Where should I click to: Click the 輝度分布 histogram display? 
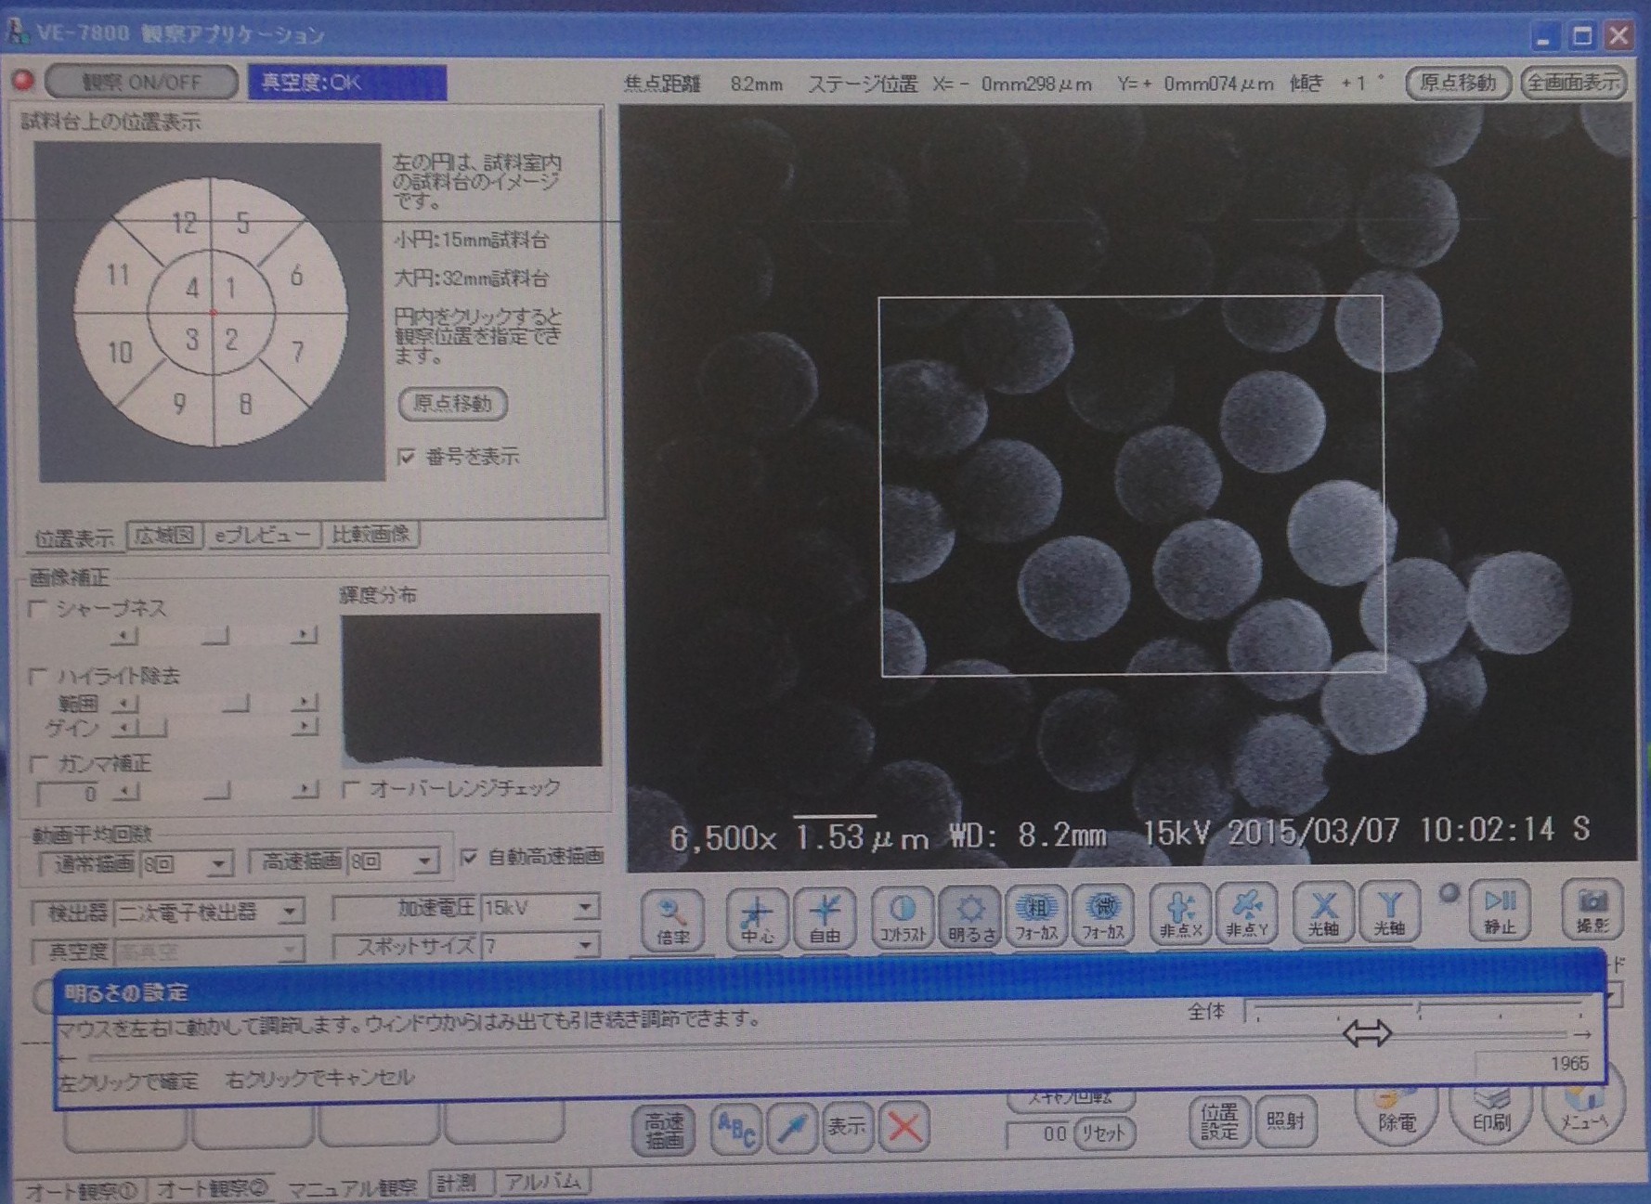pos(471,690)
